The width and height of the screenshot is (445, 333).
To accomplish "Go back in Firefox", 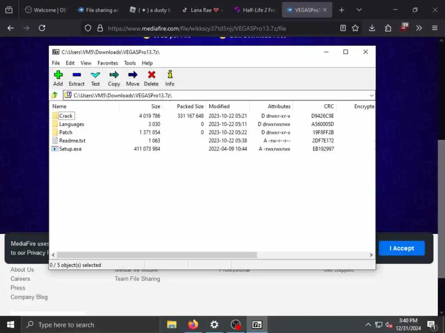I will coord(10,28).
